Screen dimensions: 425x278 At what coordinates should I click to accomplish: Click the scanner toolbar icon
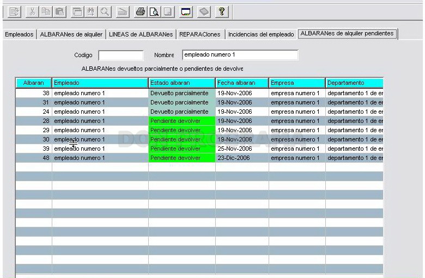point(123,12)
